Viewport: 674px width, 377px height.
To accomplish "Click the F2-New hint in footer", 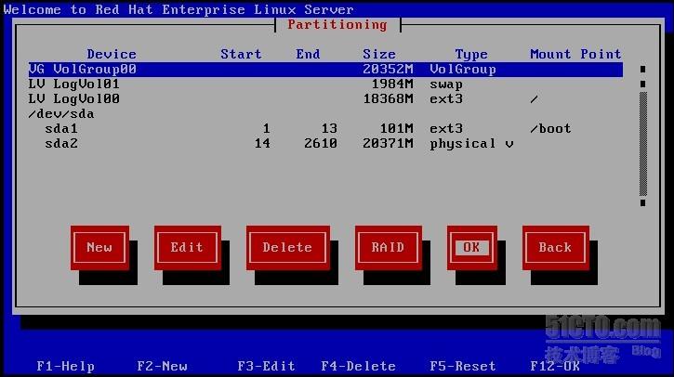I will [x=162, y=366].
